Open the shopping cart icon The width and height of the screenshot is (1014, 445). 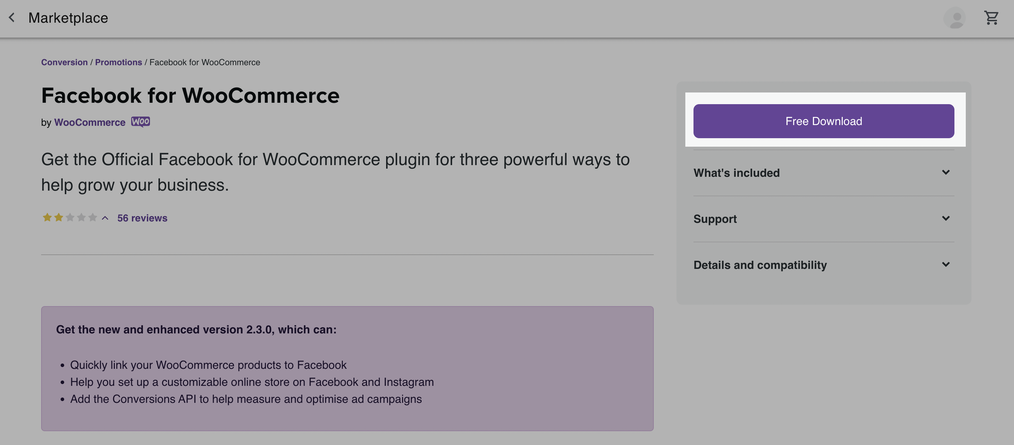991,18
